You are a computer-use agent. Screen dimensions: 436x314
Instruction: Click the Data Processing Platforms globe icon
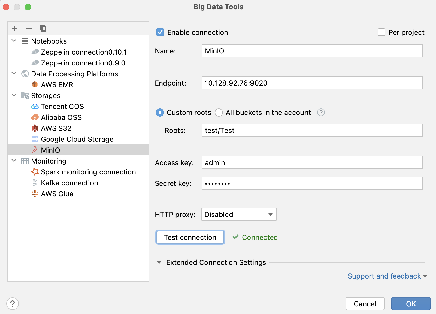coord(25,74)
